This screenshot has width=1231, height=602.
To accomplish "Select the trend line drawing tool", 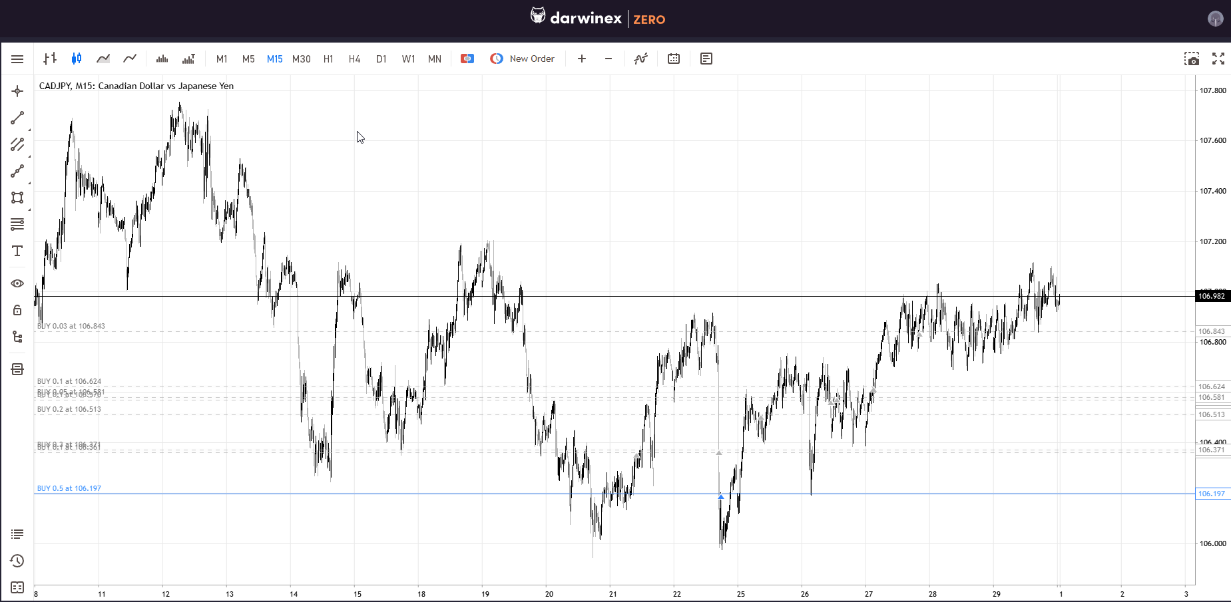I will 17,118.
